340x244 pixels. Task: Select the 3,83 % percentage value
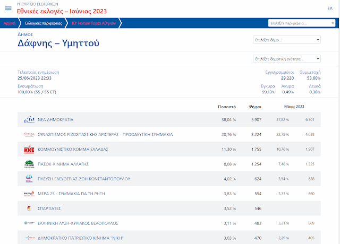click(x=229, y=194)
